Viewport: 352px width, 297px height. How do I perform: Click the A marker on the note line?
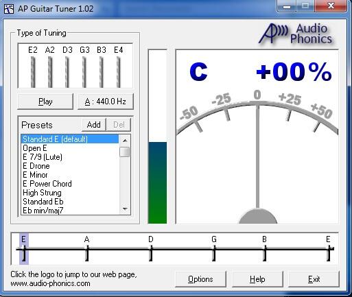(87, 249)
